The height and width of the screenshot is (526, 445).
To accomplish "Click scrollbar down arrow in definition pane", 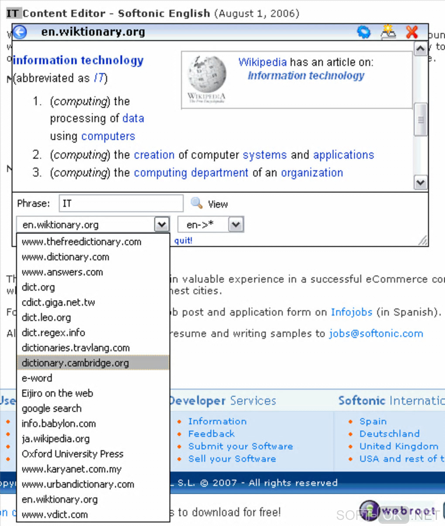I will (x=420, y=183).
